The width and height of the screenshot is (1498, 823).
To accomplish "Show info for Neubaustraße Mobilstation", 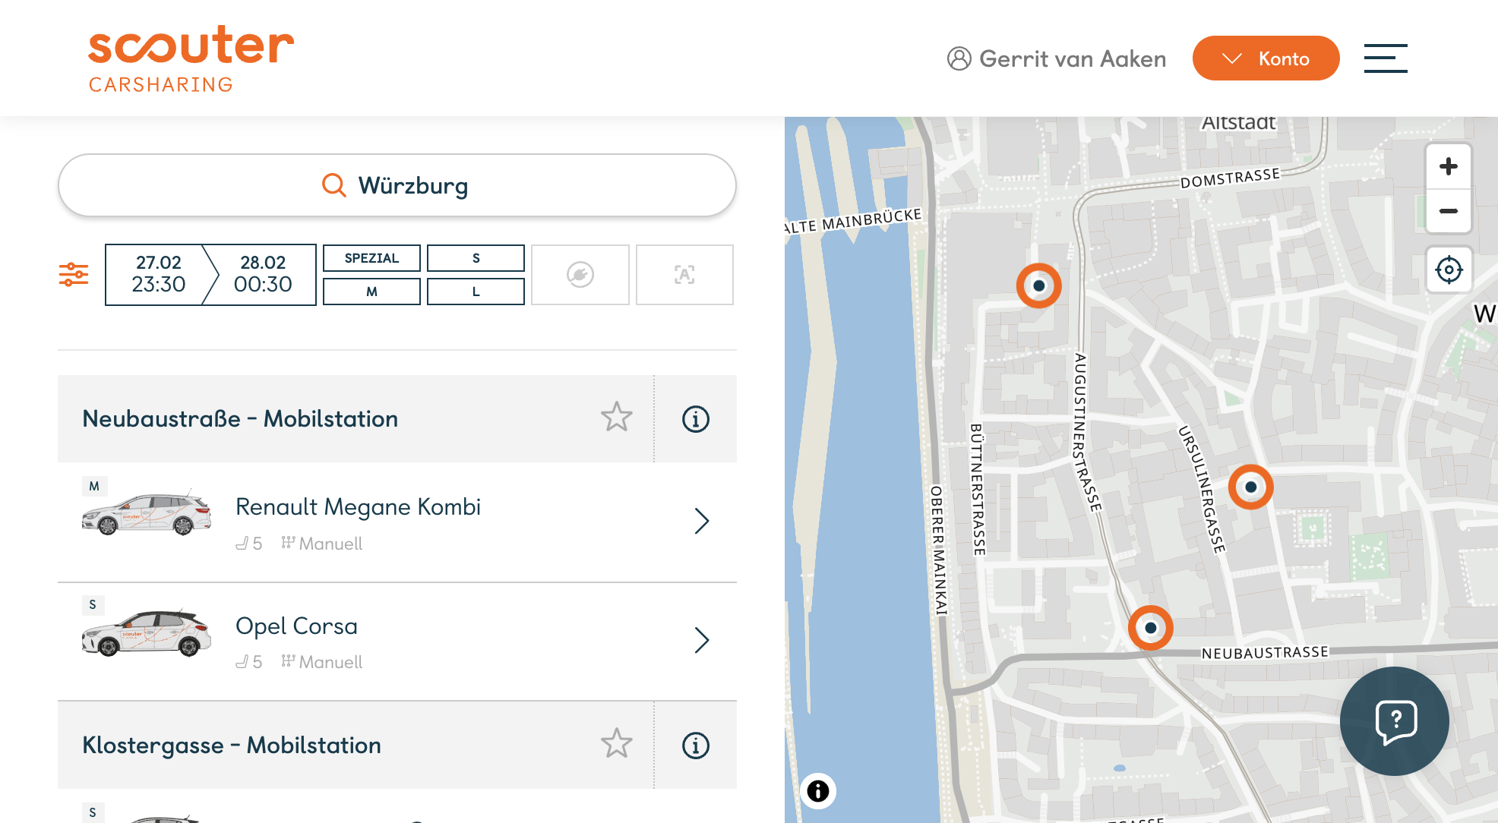I will 695,419.
